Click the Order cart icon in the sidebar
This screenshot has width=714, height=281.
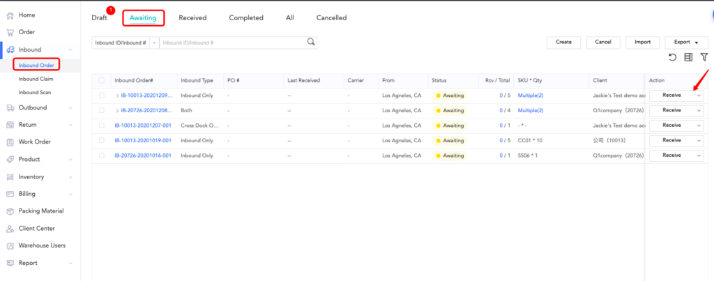(10, 32)
